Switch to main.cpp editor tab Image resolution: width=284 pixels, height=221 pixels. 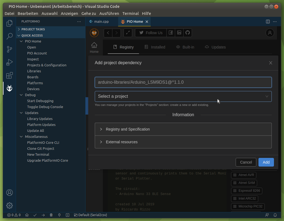(x=102, y=22)
